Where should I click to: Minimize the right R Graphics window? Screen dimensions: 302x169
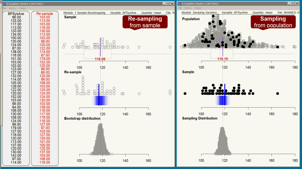point(290,3)
